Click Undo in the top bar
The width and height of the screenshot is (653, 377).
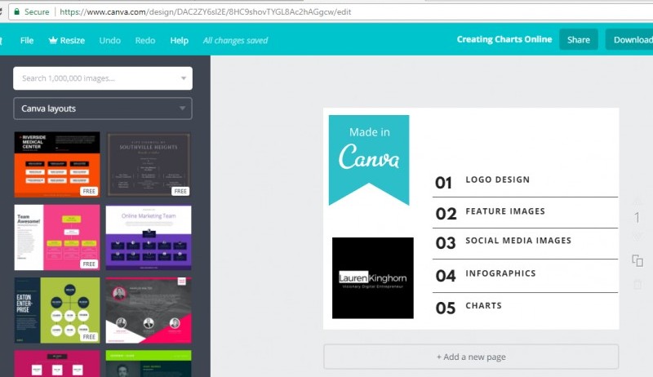[110, 40]
